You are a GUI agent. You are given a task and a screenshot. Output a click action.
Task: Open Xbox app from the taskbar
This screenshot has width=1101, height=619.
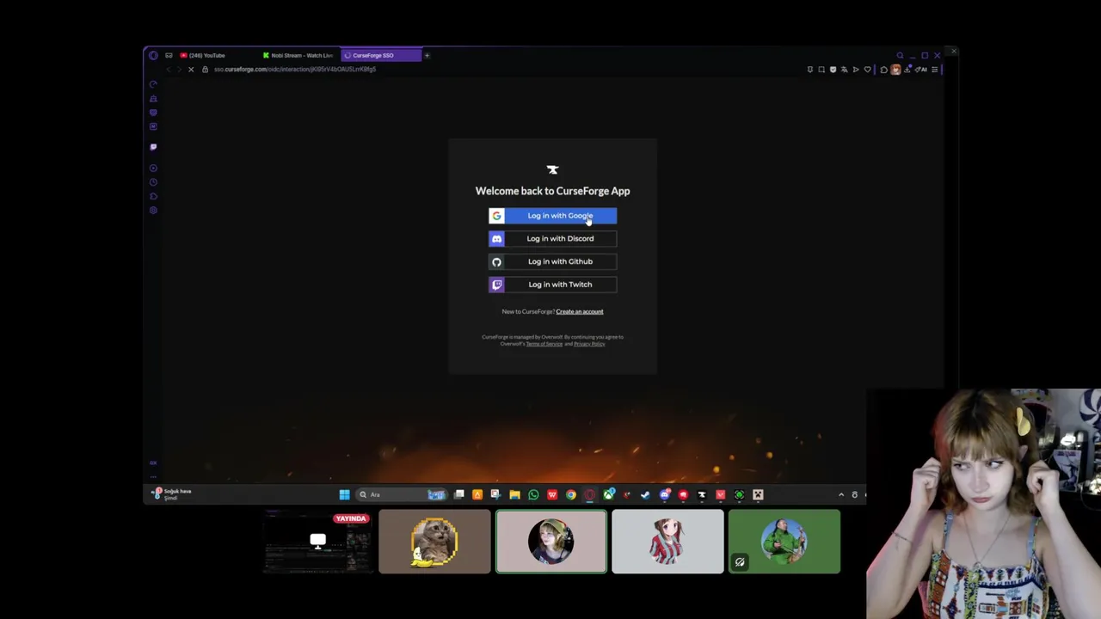click(608, 494)
